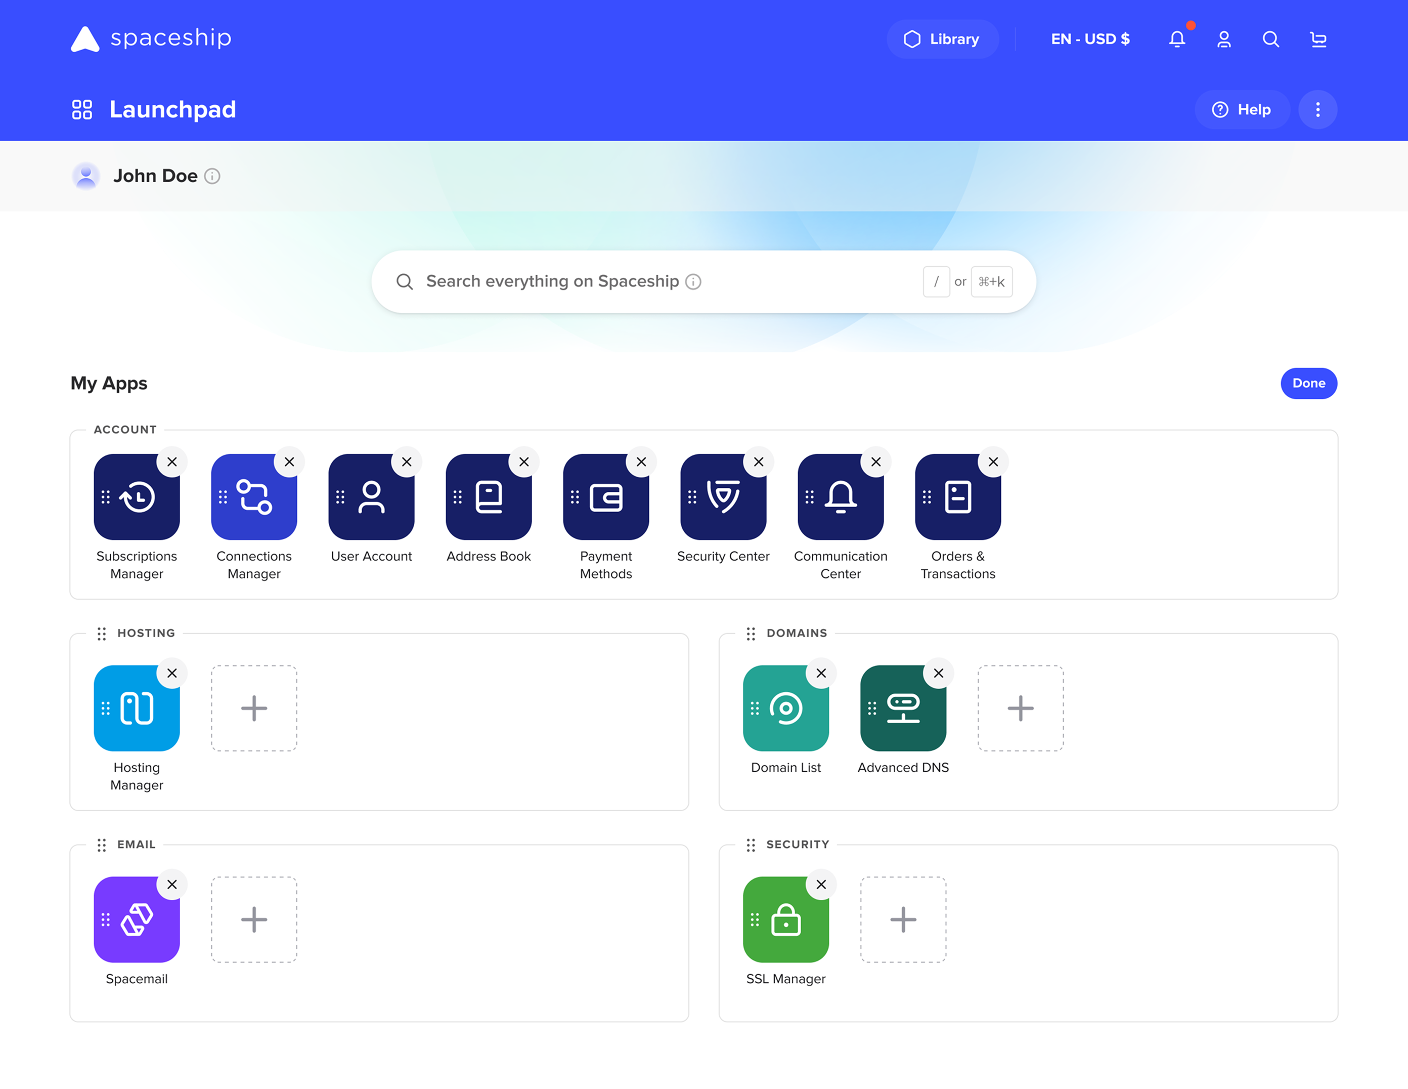
Task: Open the Subscriptions Manager app icon
Action: click(137, 497)
